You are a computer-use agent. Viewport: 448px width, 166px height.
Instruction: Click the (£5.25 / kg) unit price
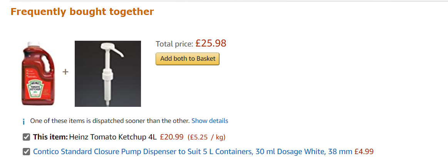[206, 137]
